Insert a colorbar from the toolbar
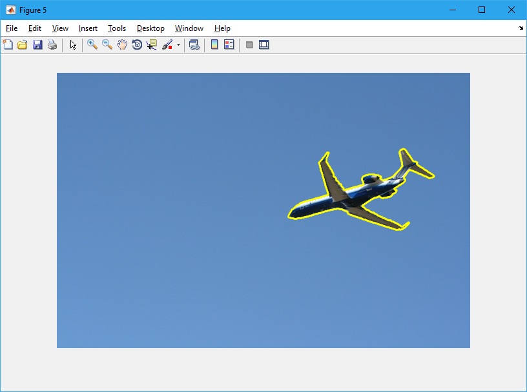The height and width of the screenshot is (392, 527). (x=214, y=44)
